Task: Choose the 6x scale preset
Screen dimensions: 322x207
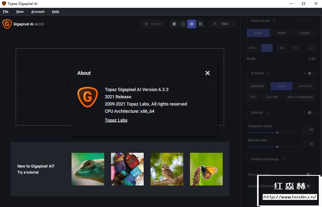Action: coord(296,48)
